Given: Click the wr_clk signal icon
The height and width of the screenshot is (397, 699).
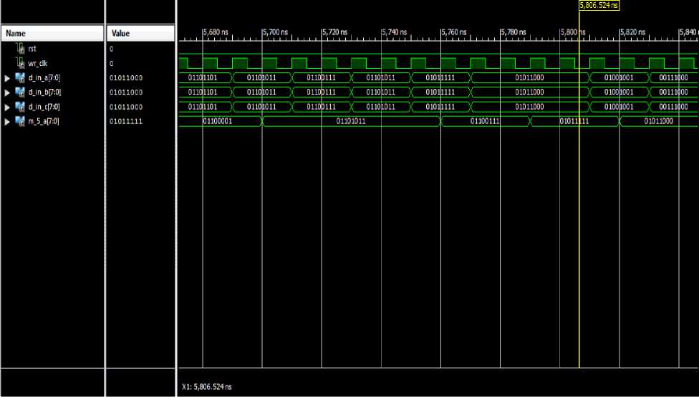Looking at the screenshot, I should pos(20,63).
